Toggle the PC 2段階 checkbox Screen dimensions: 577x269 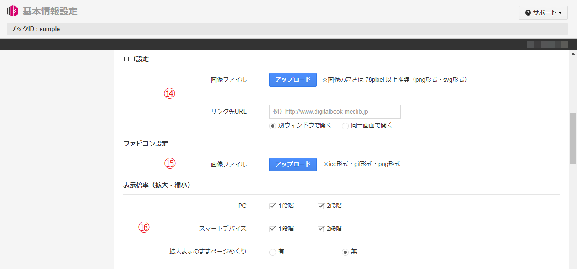pos(321,206)
